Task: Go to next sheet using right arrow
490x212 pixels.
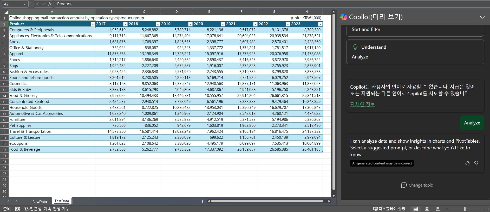Action: point(17,201)
